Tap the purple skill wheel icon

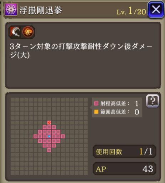(11, 10)
